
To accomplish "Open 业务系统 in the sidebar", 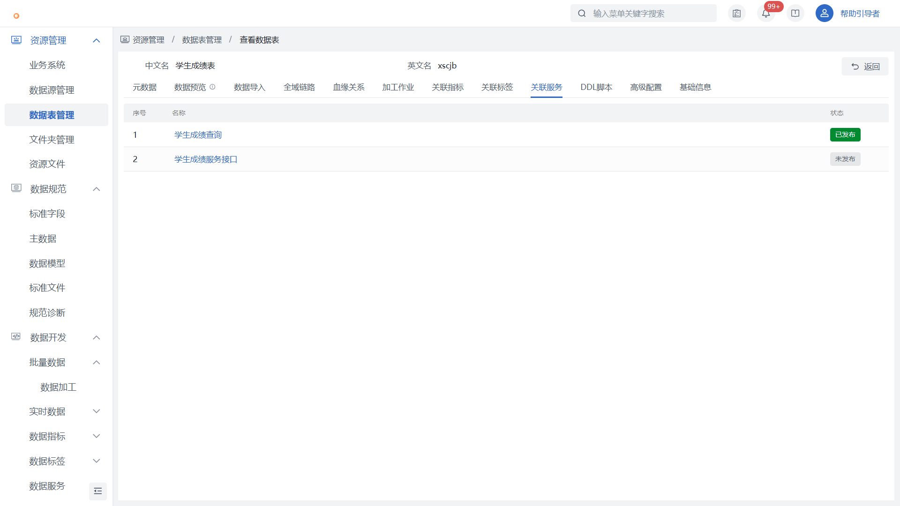I will 47,65.
